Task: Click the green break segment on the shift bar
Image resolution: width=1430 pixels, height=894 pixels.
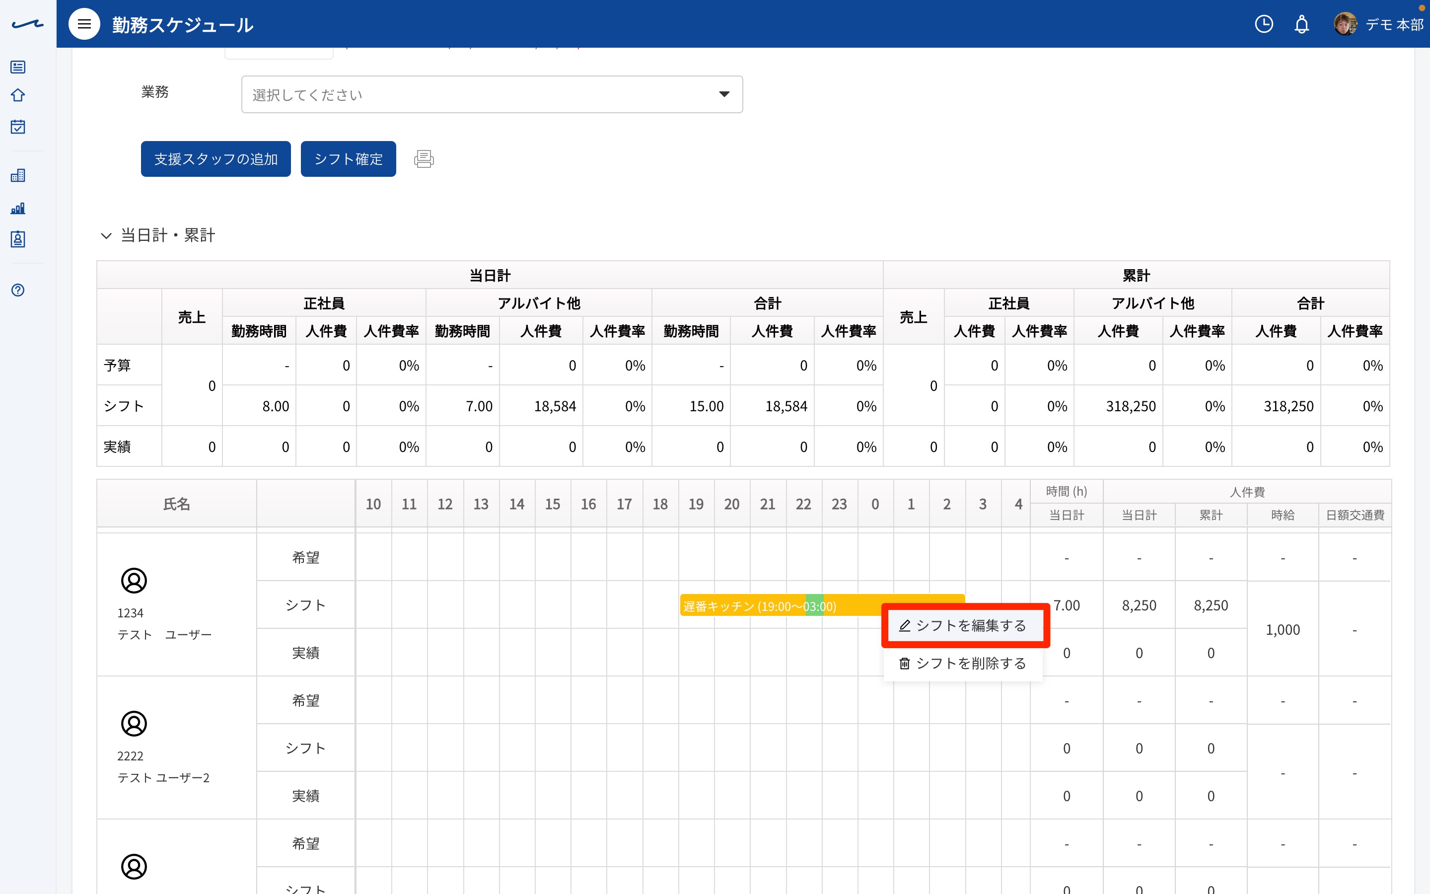Action: (814, 605)
